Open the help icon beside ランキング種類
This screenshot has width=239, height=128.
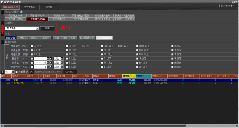point(21,12)
